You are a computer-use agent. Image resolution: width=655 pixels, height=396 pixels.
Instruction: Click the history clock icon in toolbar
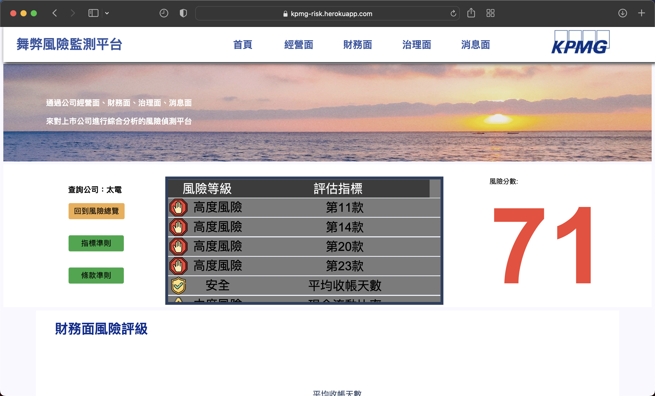pos(164,13)
